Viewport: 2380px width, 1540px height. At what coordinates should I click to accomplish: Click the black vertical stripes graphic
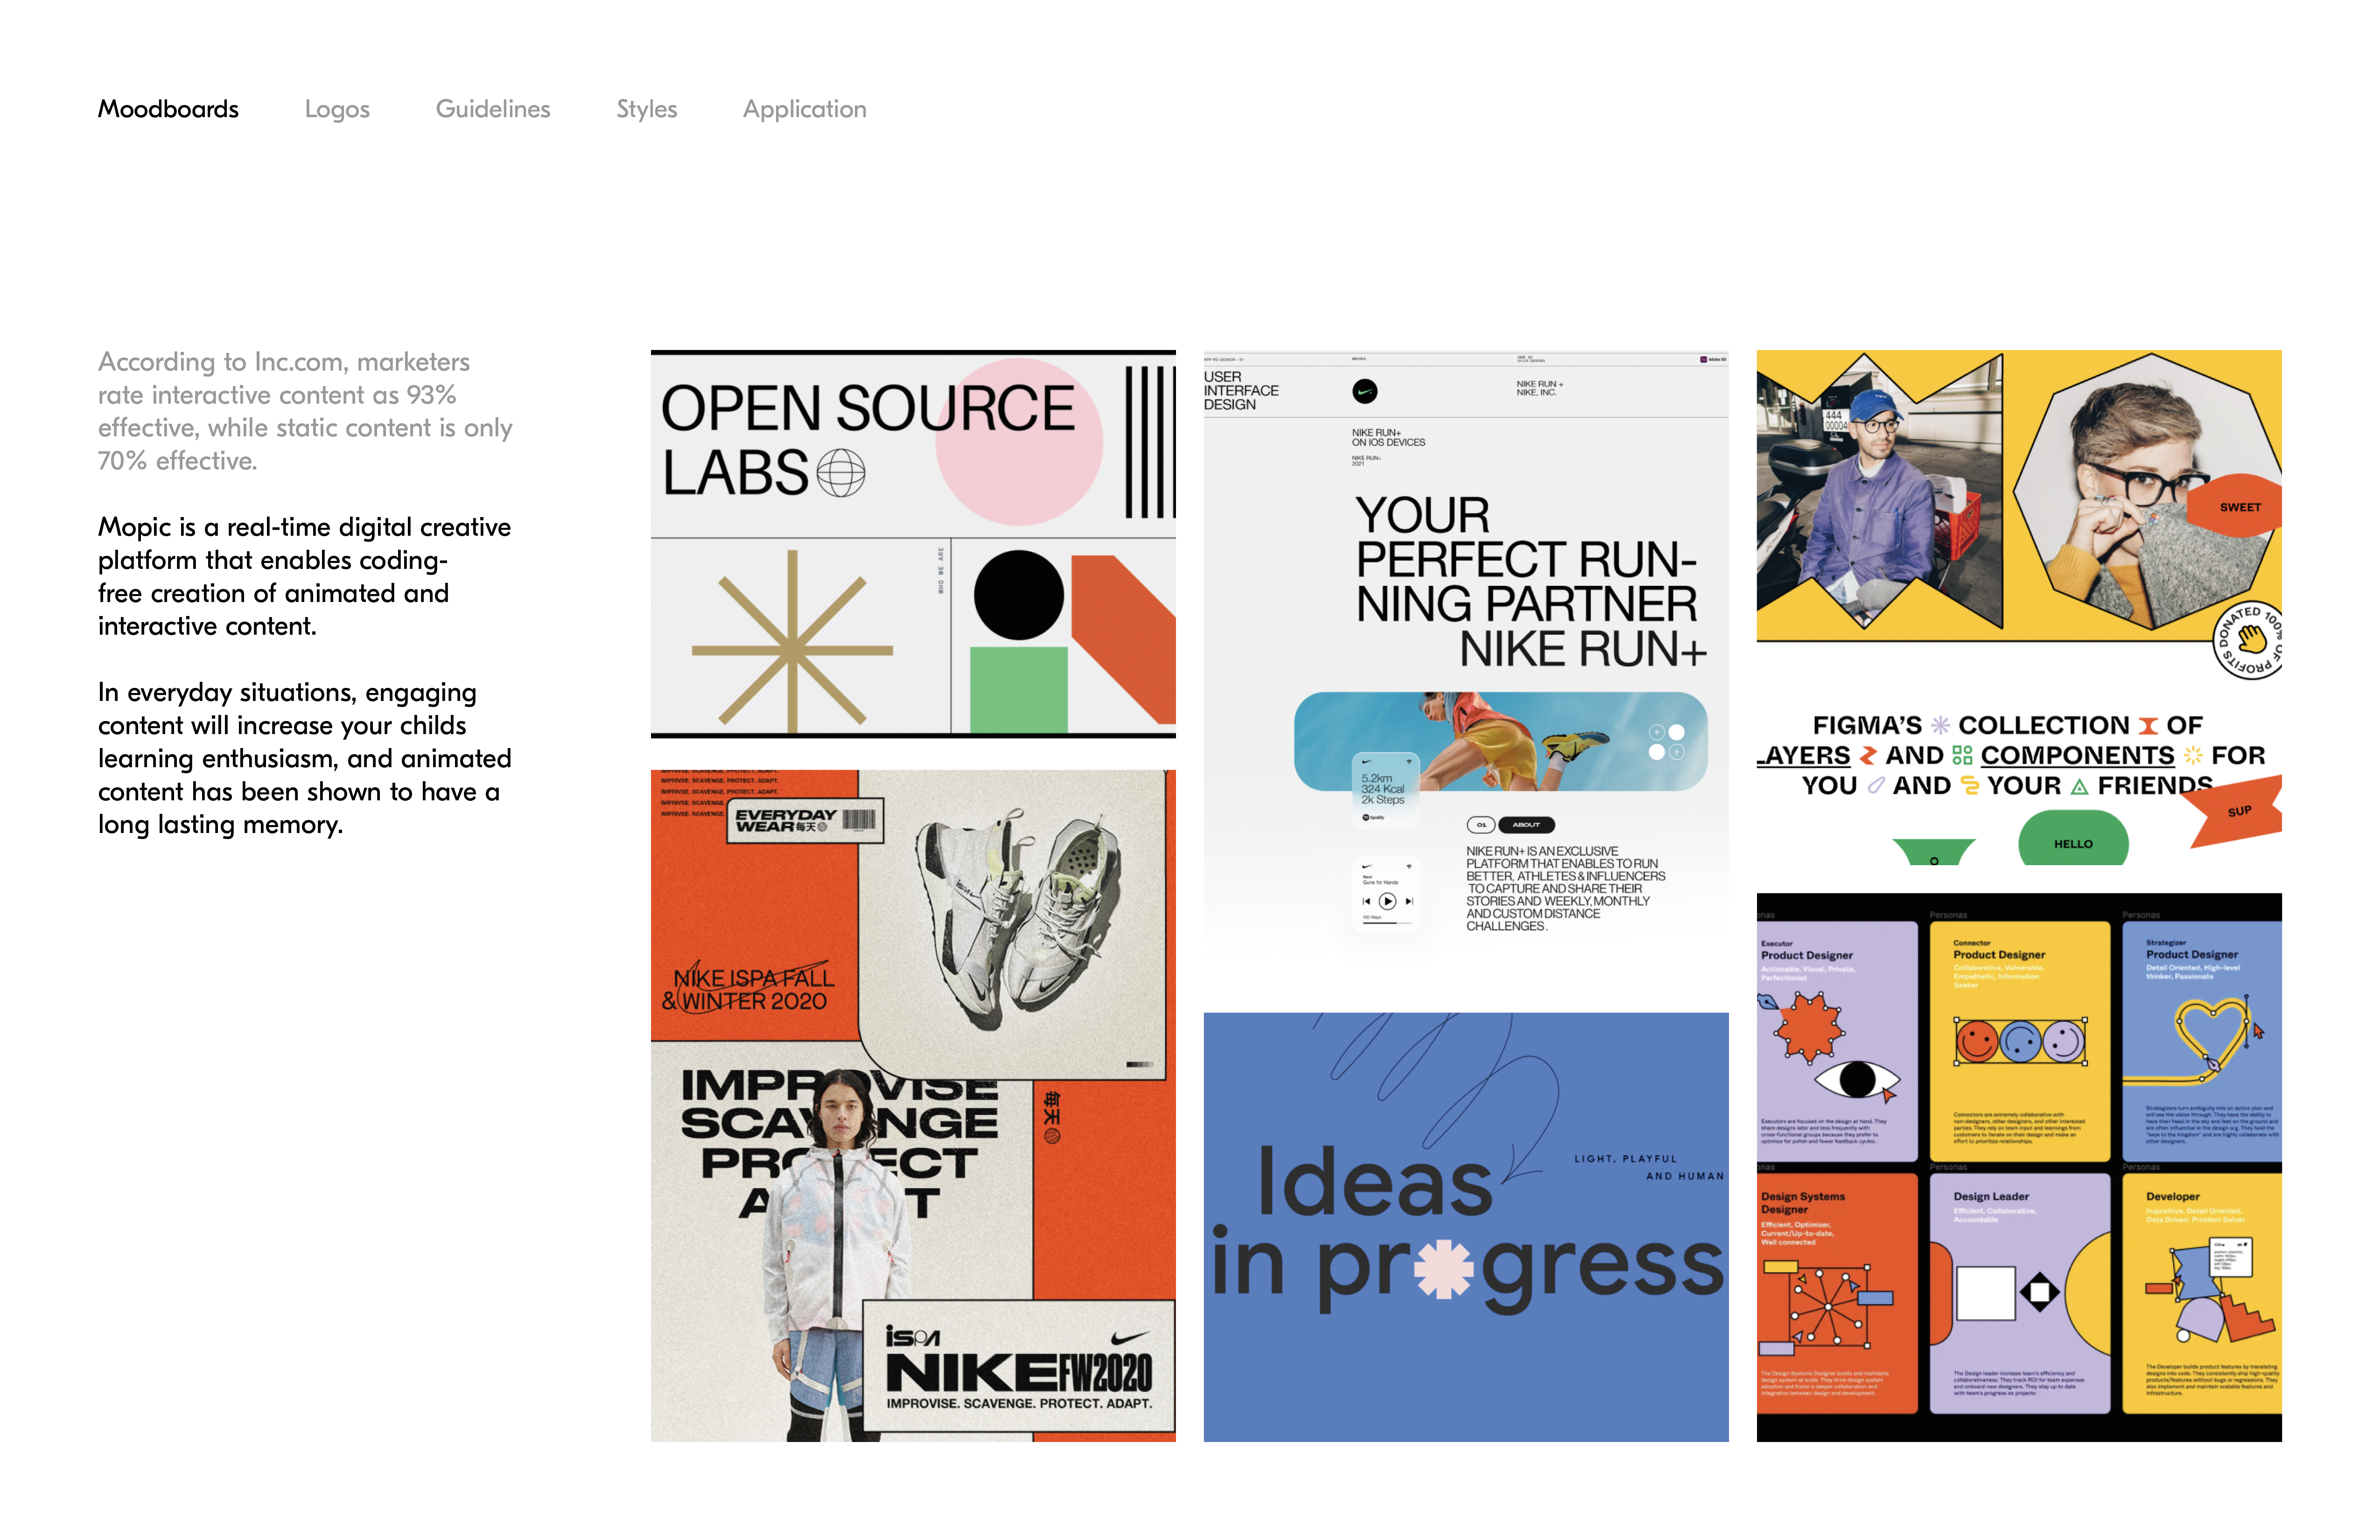click(x=1150, y=442)
